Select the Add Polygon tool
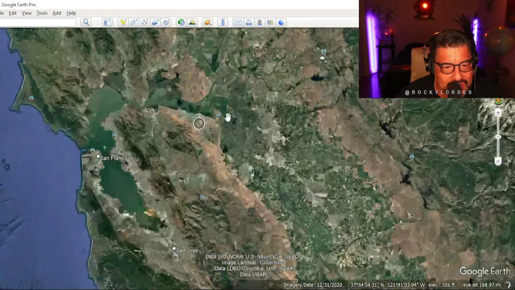The width and height of the screenshot is (515, 290). pos(134,23)
